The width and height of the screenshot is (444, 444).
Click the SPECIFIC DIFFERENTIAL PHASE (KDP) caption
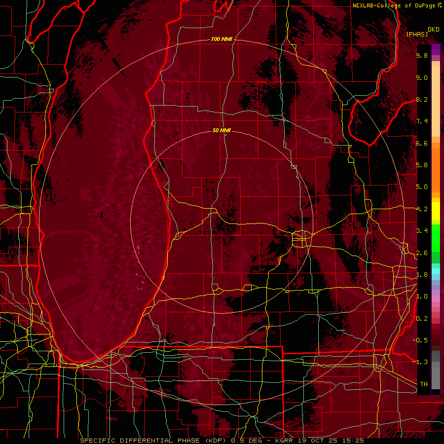point(154,441)
